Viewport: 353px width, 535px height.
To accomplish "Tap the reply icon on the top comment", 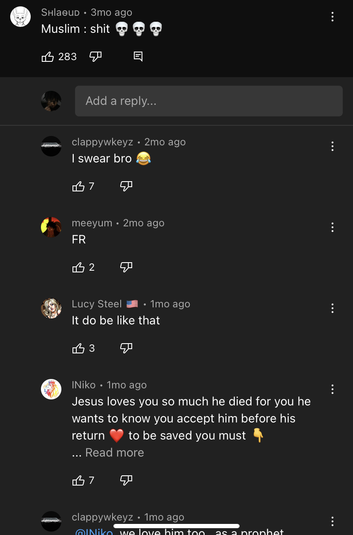I will point(138,56).
